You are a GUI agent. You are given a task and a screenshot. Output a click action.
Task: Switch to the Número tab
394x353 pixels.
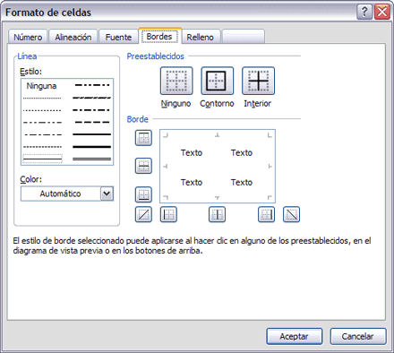pos(28,37)
